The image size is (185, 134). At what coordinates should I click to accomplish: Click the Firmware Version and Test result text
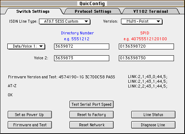pos(61,77)
